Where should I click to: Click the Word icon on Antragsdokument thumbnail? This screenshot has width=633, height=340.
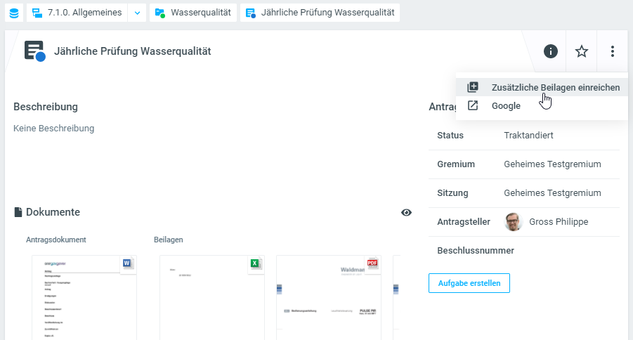point(128,263)
